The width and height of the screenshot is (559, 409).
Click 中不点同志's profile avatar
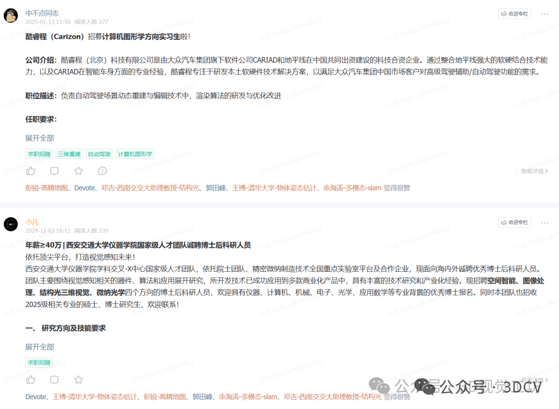point(11,16)
